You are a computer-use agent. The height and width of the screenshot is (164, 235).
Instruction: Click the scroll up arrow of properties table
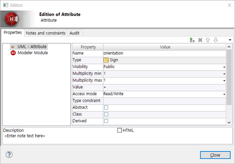click(x=229, y=47)
